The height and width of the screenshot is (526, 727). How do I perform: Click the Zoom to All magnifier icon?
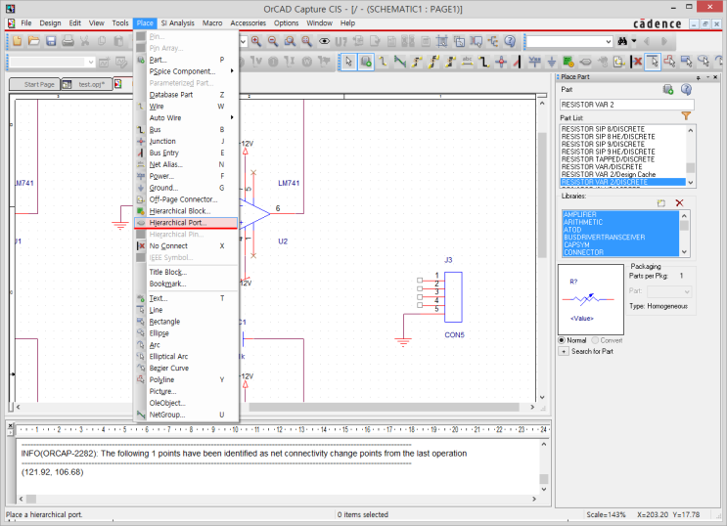coord(306,42)
